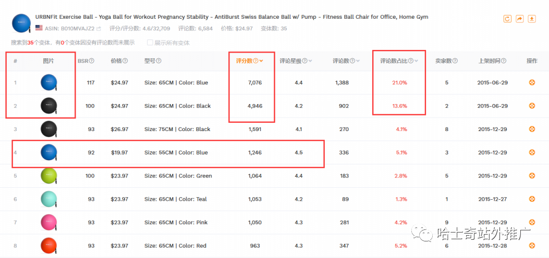The image size is (549, 258).
Task: Click the $19.97 price cell
Action: click(x=119, y=152)
